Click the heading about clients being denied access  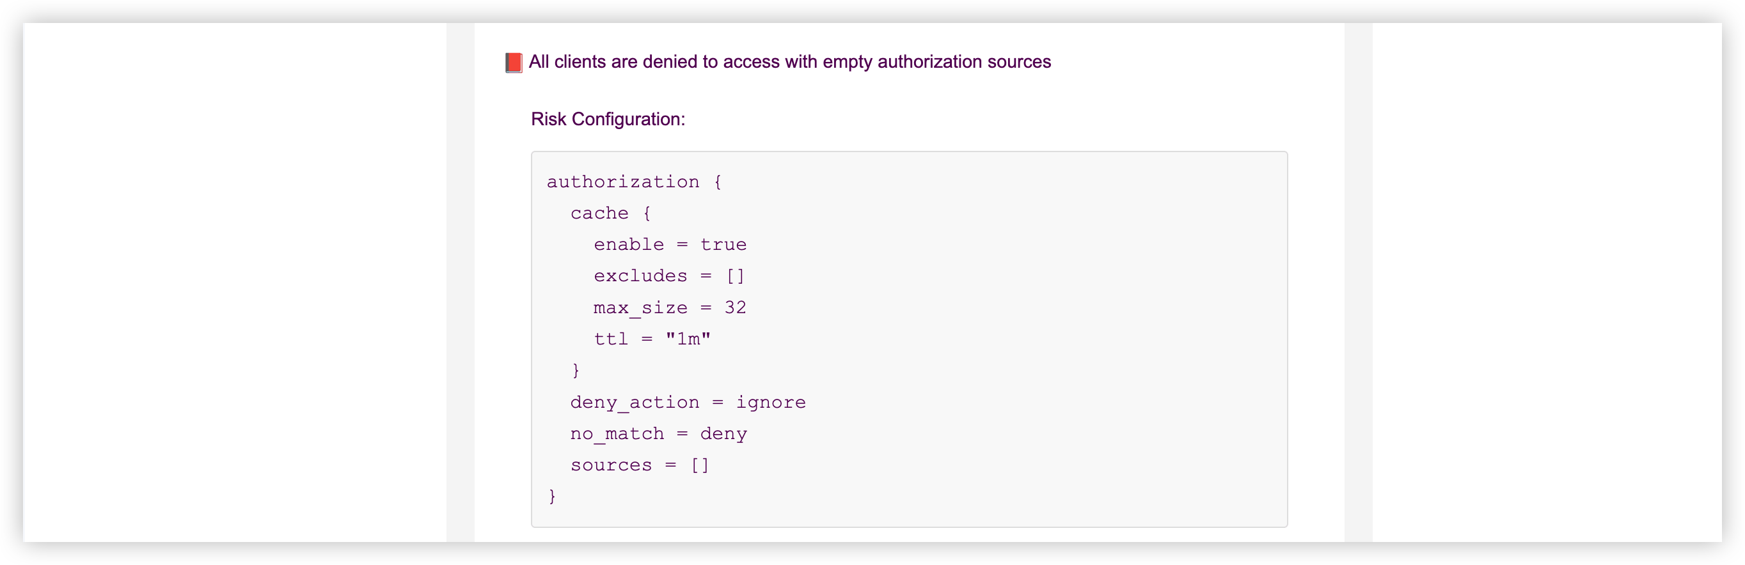789,62
